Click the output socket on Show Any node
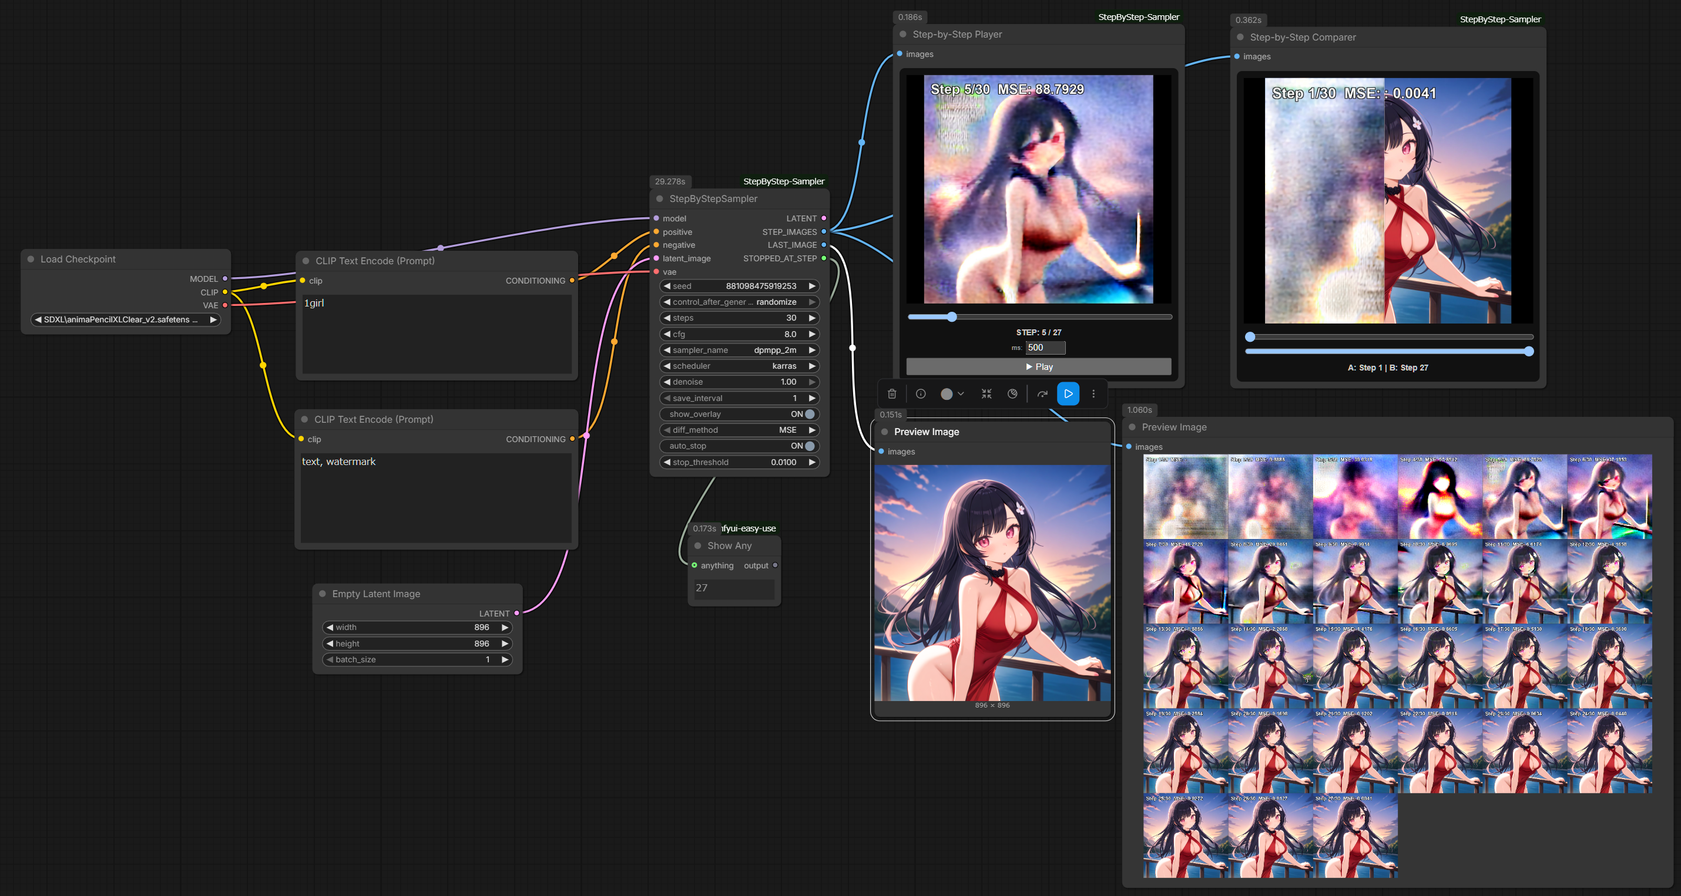The height and width of the screenshot is (896, 1681). pos(774,565)
